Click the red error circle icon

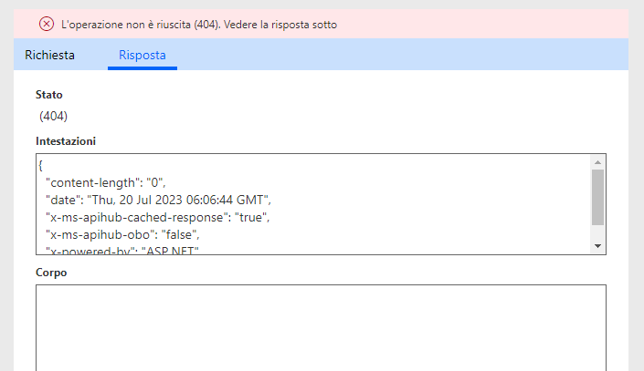click(x=47, y=24)
